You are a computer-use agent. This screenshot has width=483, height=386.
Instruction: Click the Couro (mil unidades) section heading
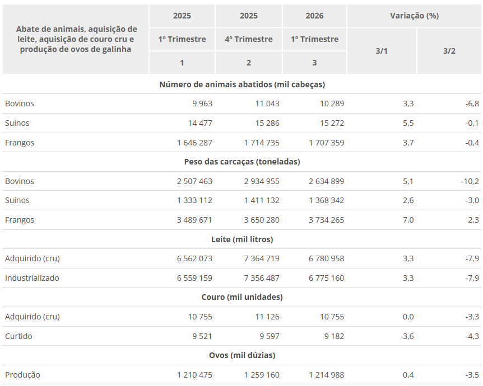point(242,297)
